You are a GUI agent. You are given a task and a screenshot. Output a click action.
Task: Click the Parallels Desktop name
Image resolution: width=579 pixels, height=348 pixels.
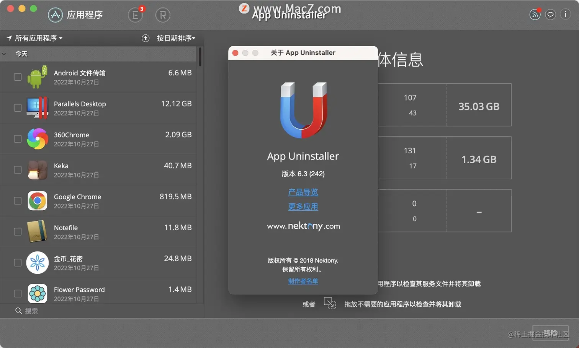(80, 104)
